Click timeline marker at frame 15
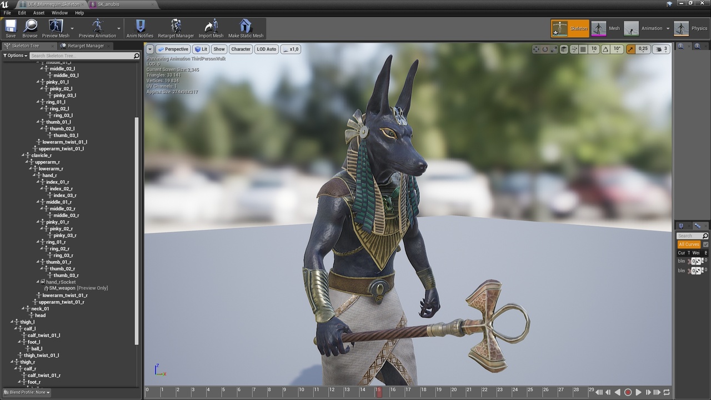This screenshot has height=400, width=711. [x=378, y=392]
